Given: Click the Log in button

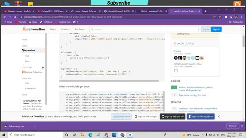Looking at the screenshot, I should (x=206, y=29).
